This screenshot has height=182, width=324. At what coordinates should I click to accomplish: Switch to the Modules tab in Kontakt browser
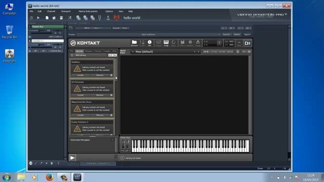pyautogui.click(x=107, y=51)
